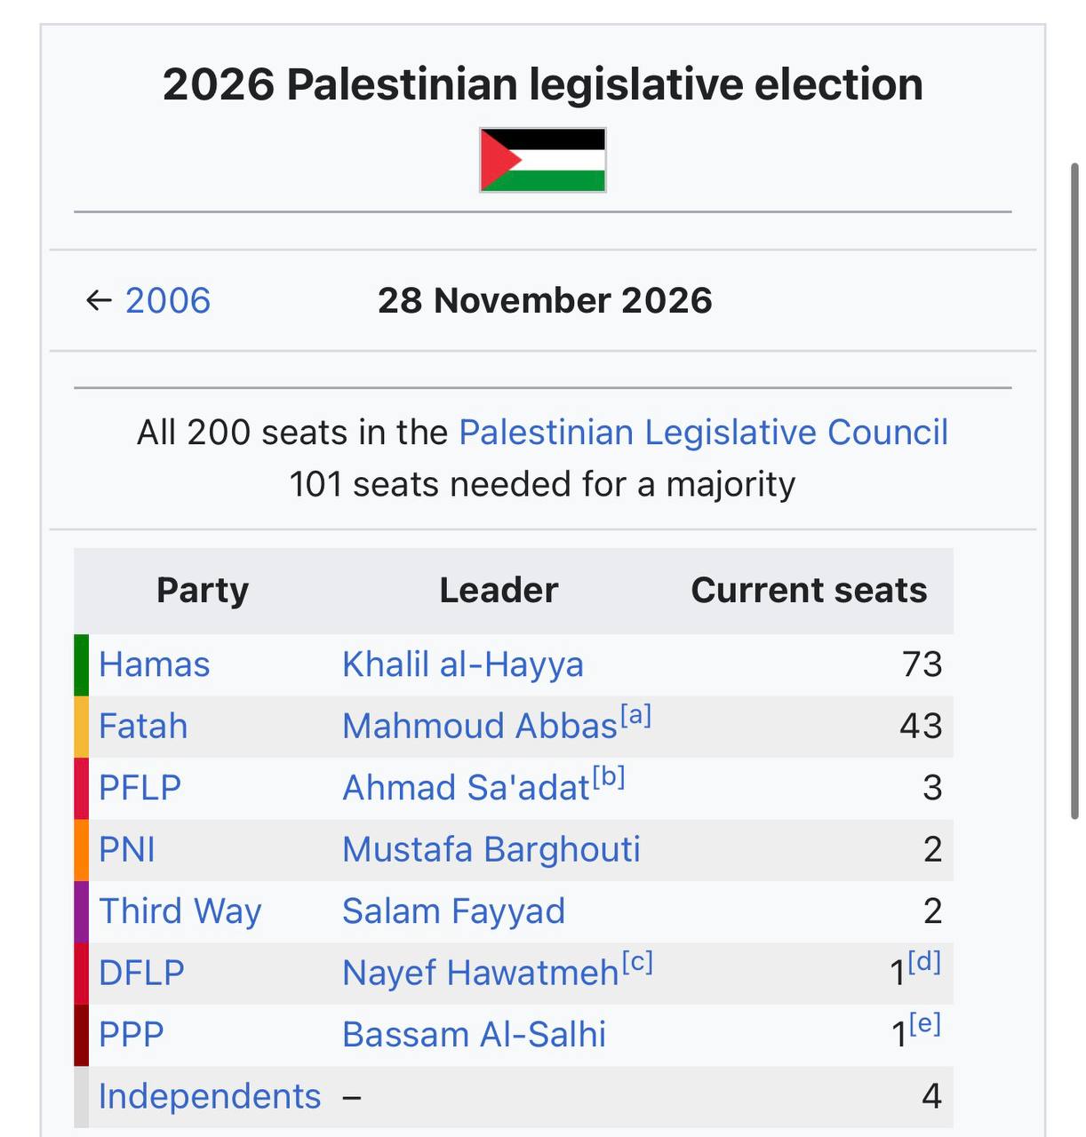The width and height of the screenshot is (1086, 1137).
Task: Open the Khalil al-Hayya leader page
Action: click(x=463, y=664)
